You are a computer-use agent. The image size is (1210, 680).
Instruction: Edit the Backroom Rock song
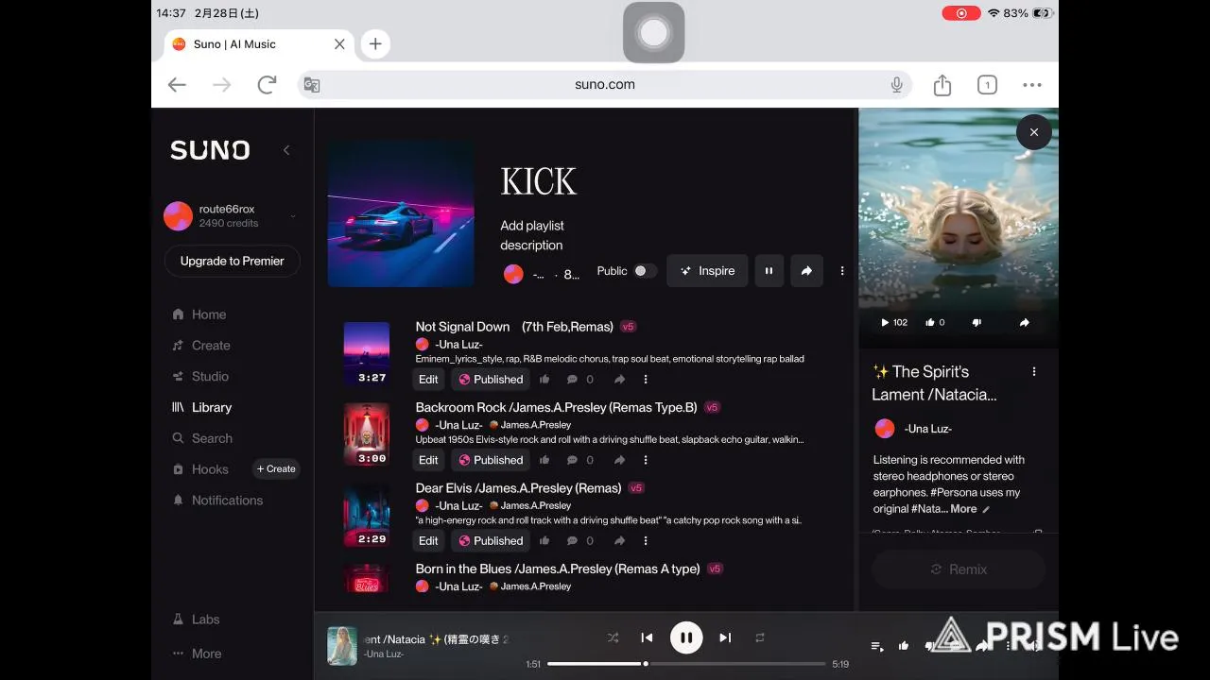428,460
